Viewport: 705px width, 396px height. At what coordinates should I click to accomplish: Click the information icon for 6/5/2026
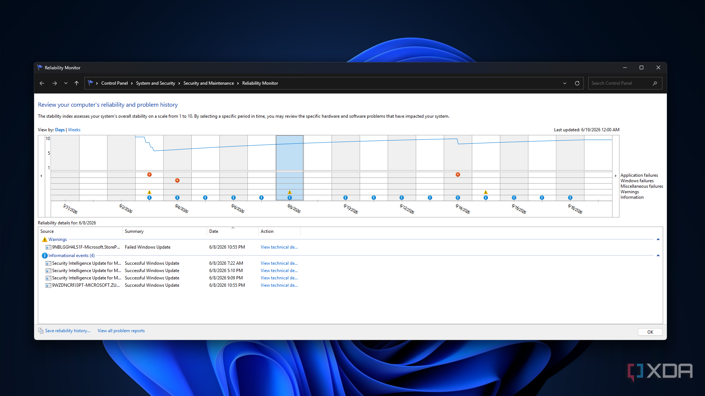[205, 198]
